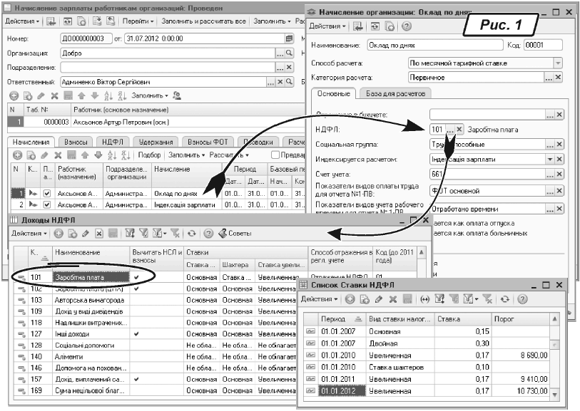580x411 pixels.
Task: Open the База для расчетов tab
Action: click(x=395, y=93)
